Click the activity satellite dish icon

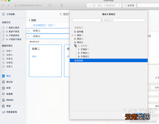click(x=62, y=5)
